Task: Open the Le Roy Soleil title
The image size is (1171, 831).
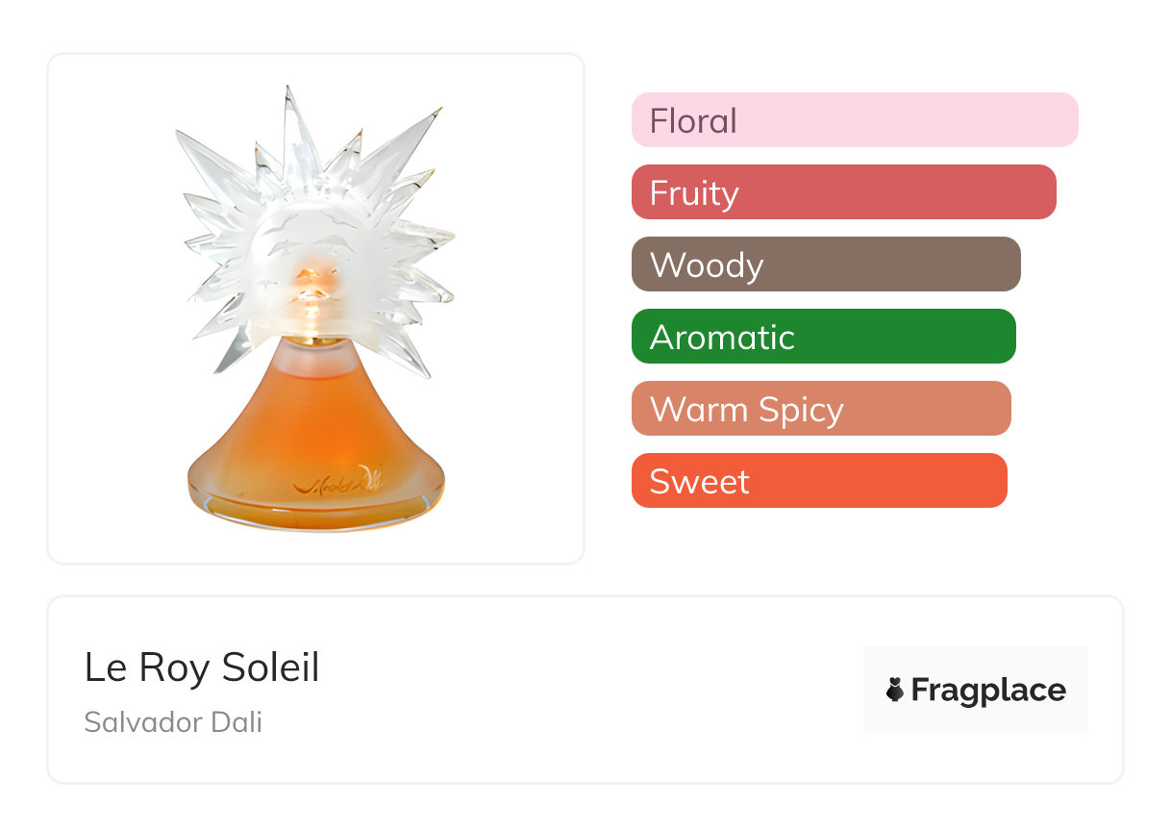Action: coord(202,667)
